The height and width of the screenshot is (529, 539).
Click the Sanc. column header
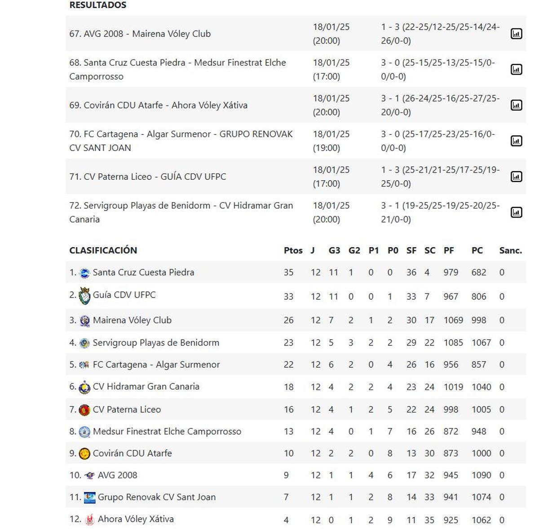click(511, 250)
